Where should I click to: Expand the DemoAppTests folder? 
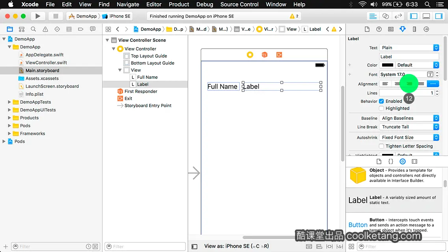(x=9, y=102)
